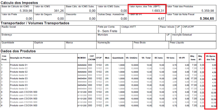Click the CFOP column header
This screenshot has height=111, width=219.
[x=99, y=58]
